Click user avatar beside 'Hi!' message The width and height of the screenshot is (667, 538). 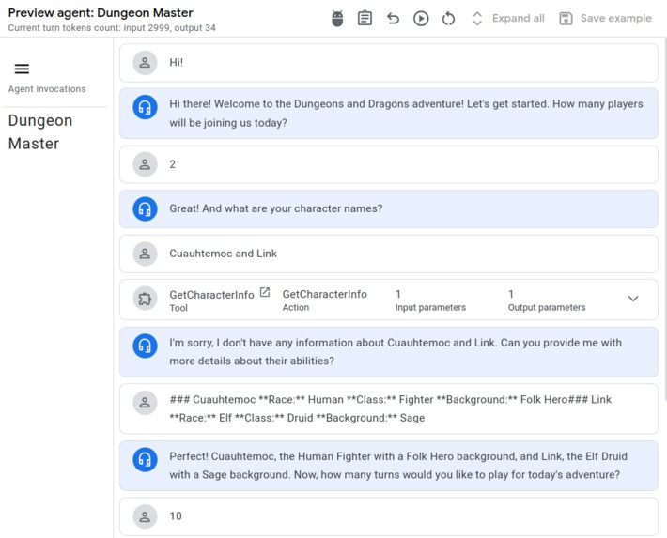[x=145, y=63]
